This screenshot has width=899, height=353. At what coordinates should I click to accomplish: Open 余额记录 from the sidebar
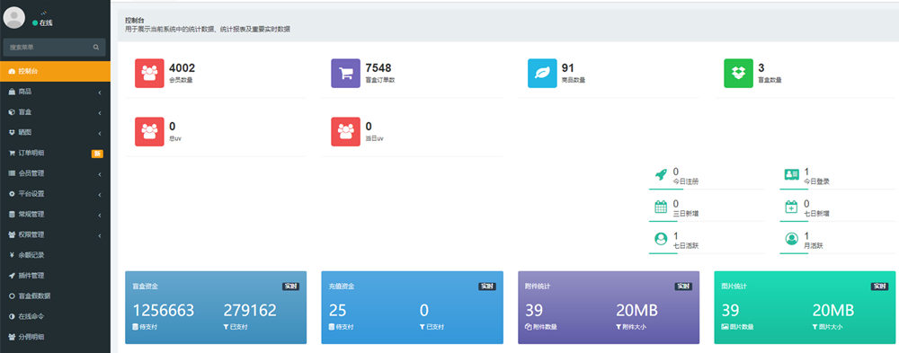55,255
